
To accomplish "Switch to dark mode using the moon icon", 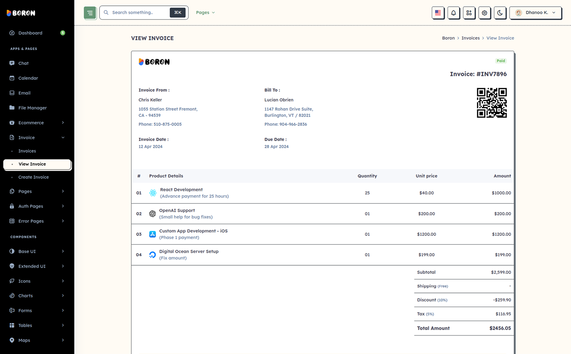I will [x=500, y=13].
